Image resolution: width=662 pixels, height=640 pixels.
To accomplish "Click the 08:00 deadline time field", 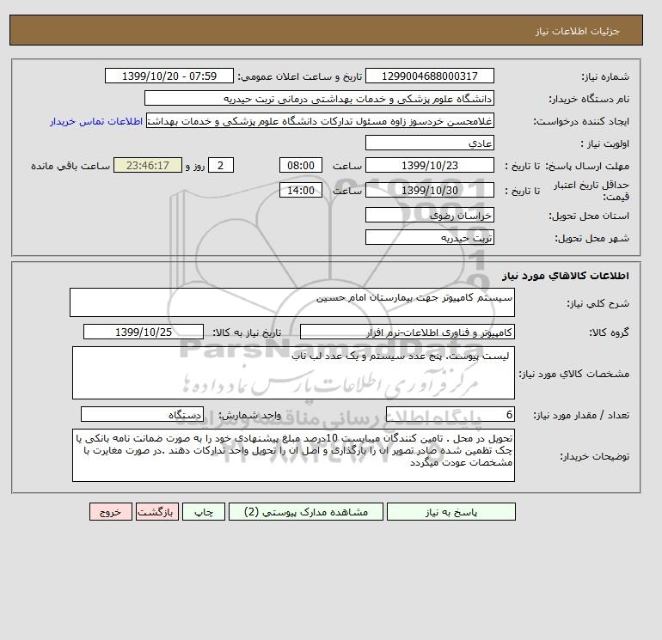I will [301, 166].
